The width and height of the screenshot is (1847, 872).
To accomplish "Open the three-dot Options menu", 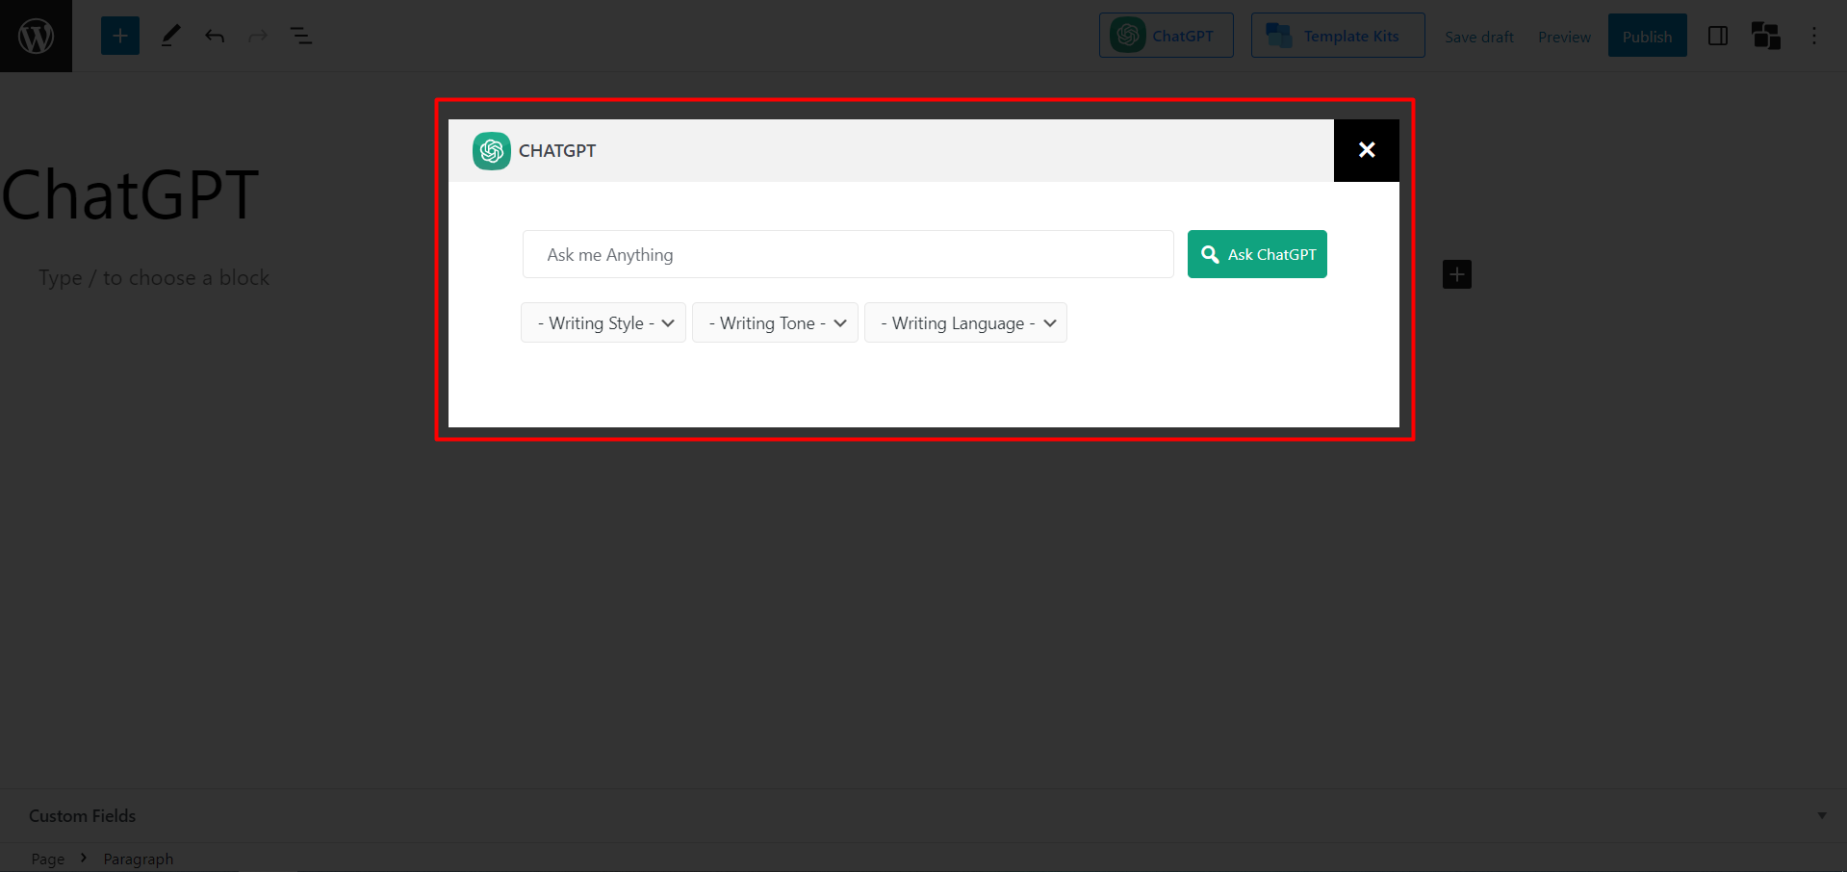I will tap(1814, 36).
